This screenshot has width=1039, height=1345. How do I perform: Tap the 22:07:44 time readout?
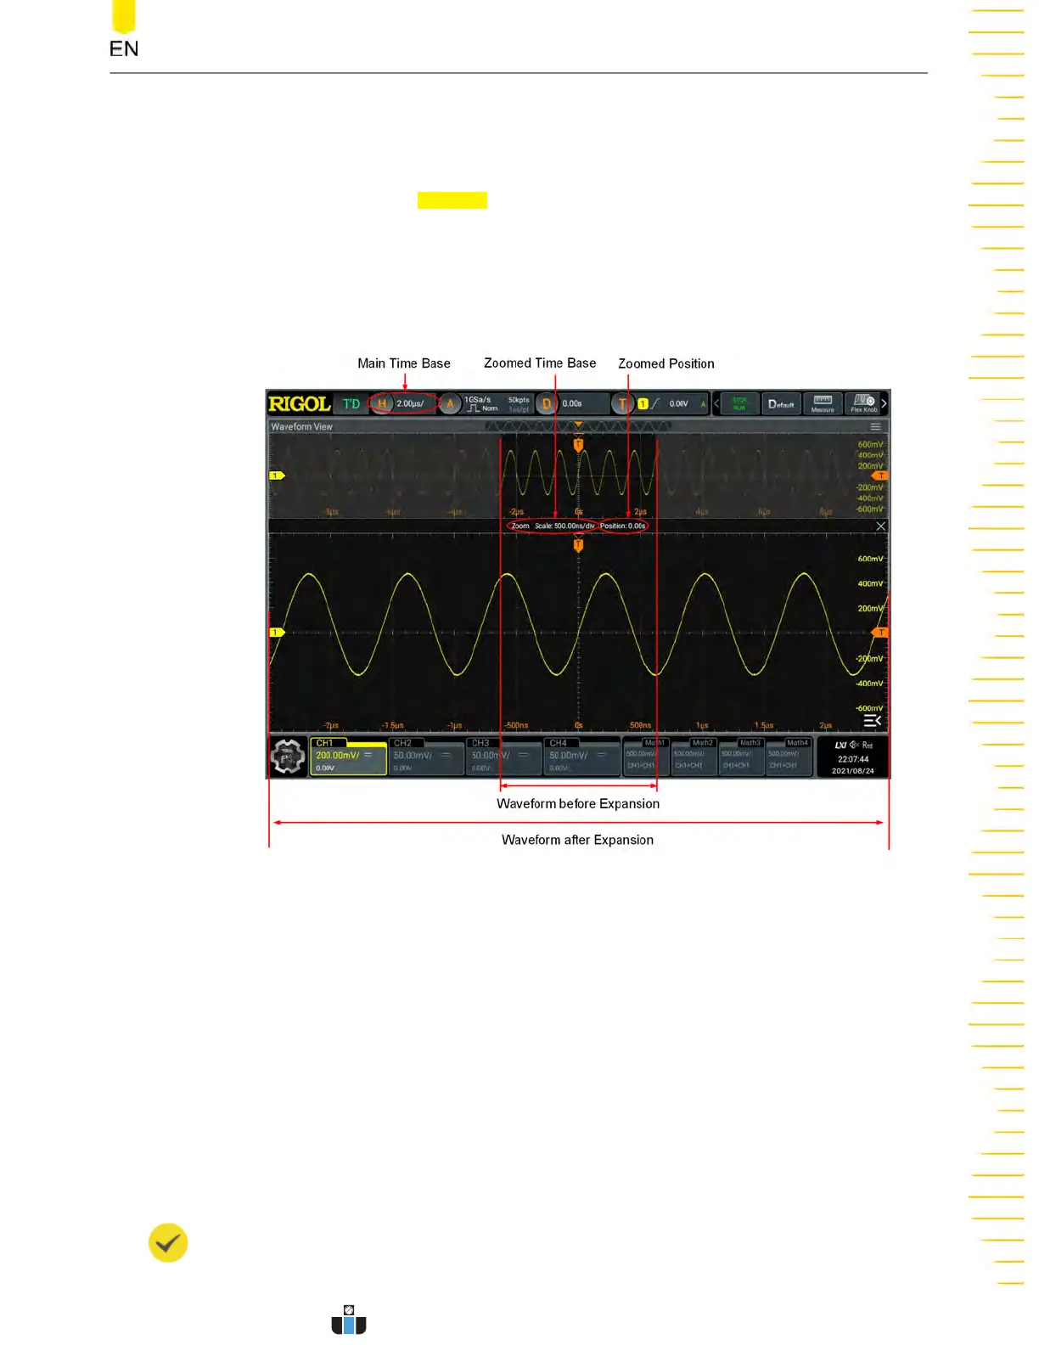pyautogui.click(x=853, y=760)
